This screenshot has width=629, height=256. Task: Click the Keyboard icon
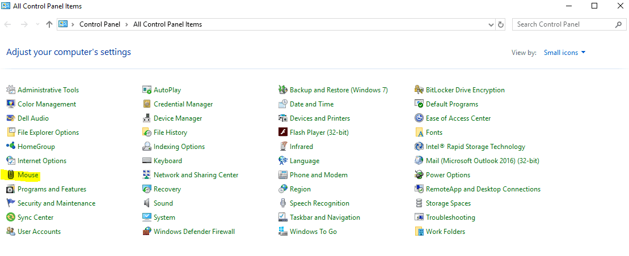147,161
